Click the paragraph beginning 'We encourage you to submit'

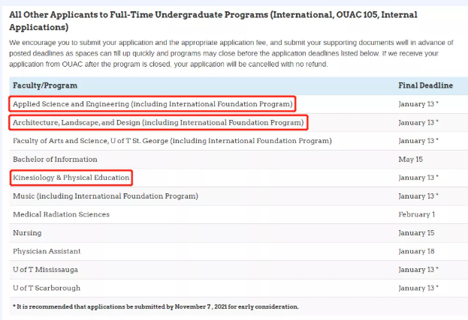point(231,53)
